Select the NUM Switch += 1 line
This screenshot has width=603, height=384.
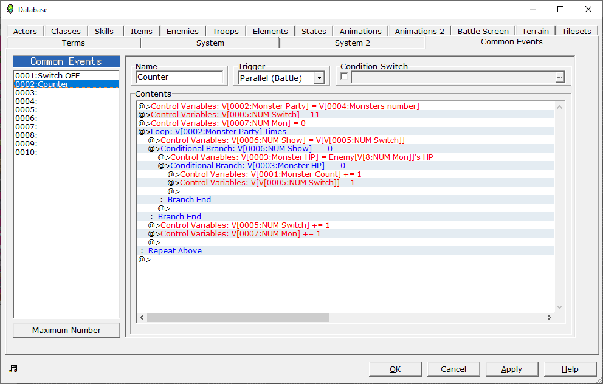click(346, 225)
